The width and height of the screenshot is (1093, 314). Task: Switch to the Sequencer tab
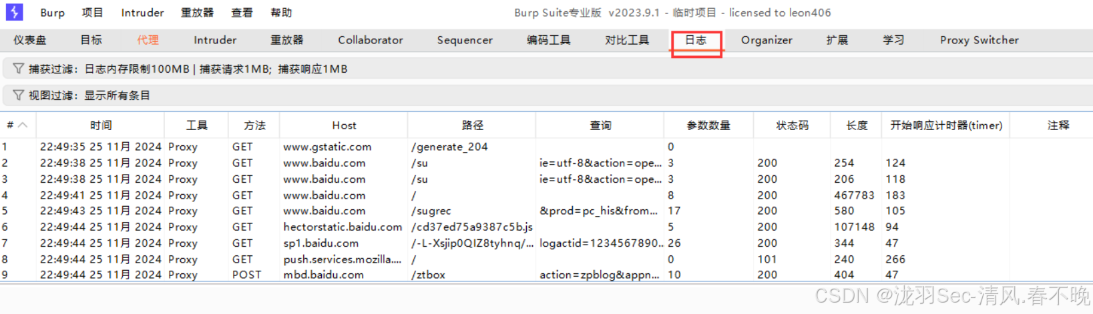tap(465, 40)
